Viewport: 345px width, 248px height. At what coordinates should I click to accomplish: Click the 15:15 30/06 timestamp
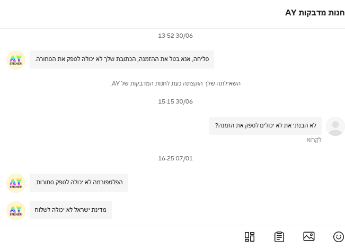(175, 101)
